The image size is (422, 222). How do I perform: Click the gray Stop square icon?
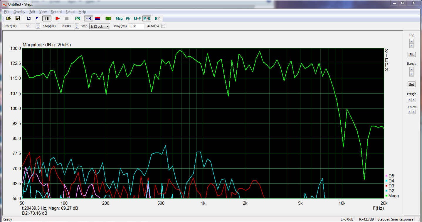click(x=66, y=18)
